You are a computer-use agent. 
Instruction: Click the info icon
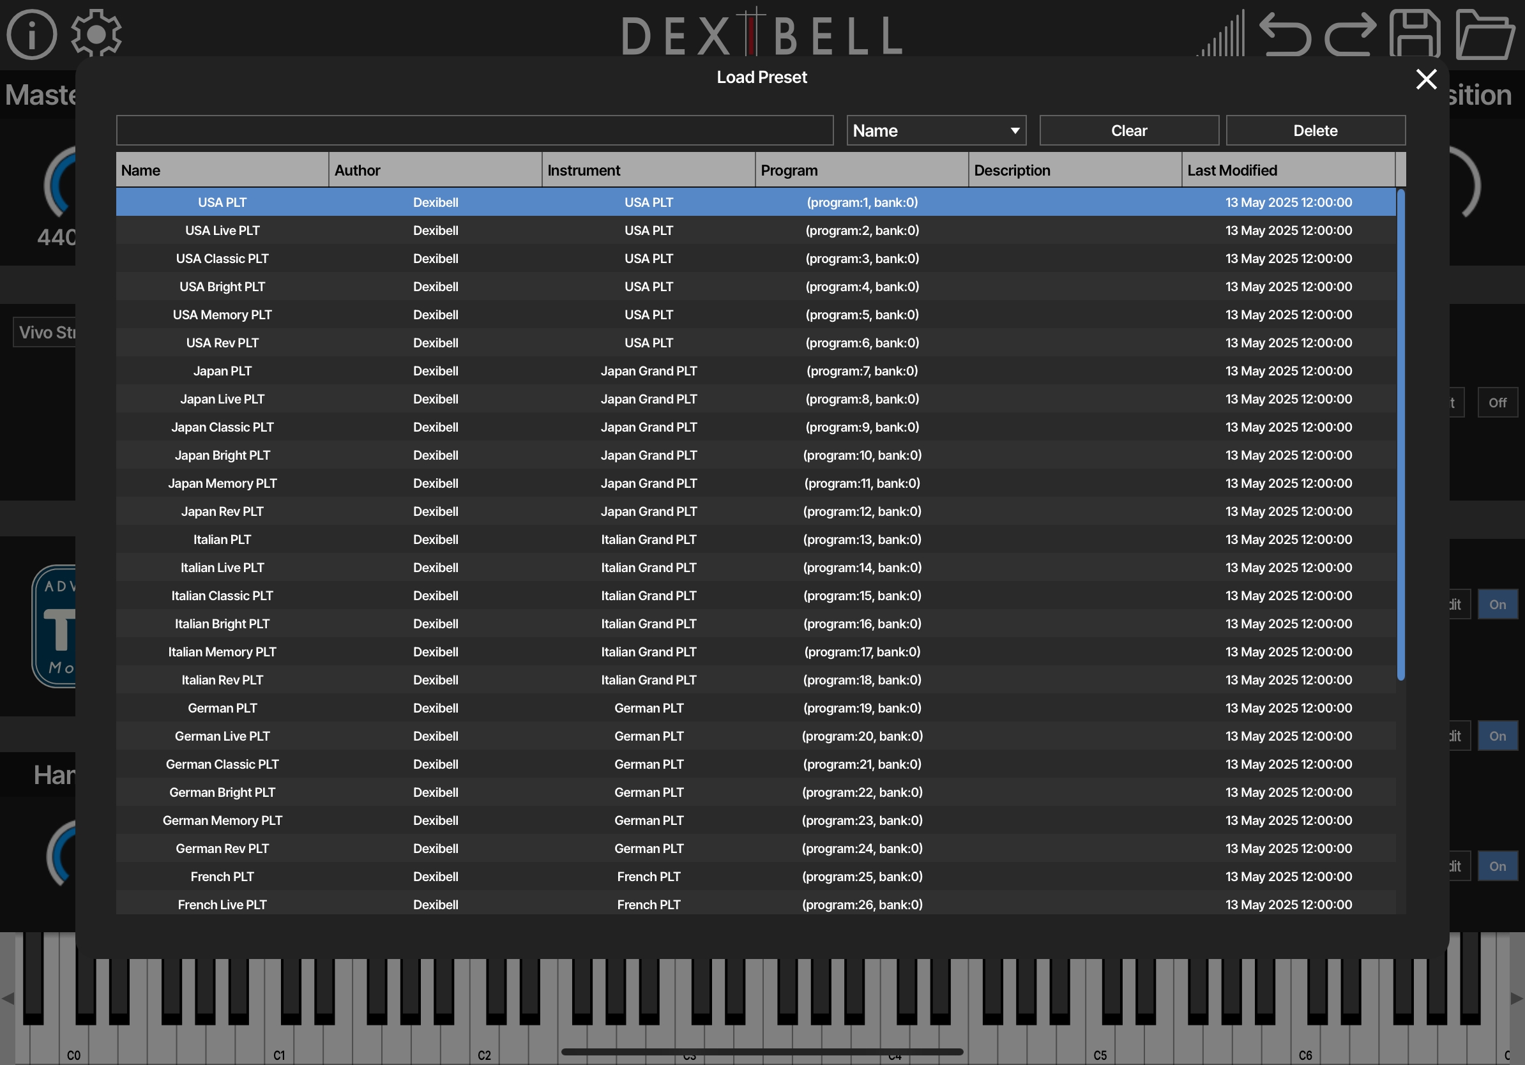pos(31,34)
